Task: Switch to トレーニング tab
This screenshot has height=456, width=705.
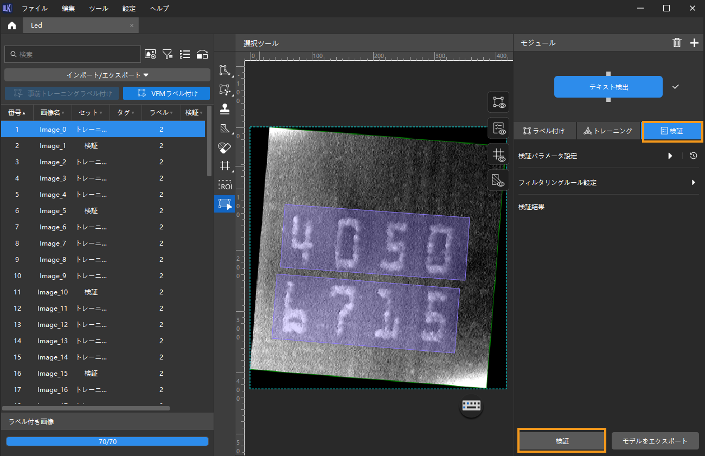Action: coord(608,131)
